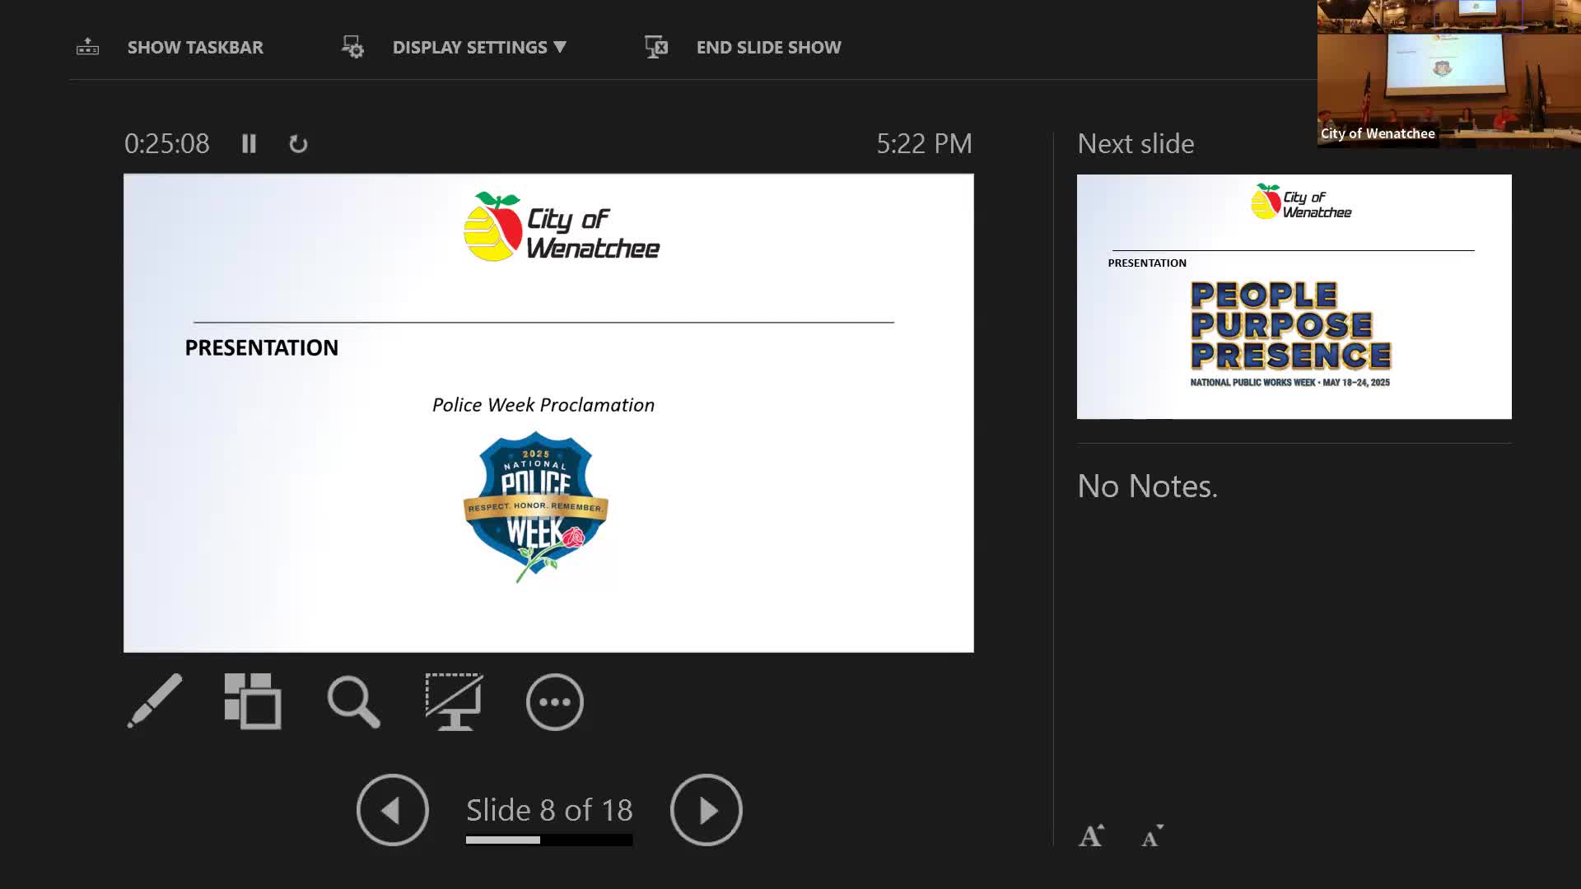This screenshot has height=889, width=1581.
Task: Click END SLIDE SHOW text button
Action: coord(768,48)
